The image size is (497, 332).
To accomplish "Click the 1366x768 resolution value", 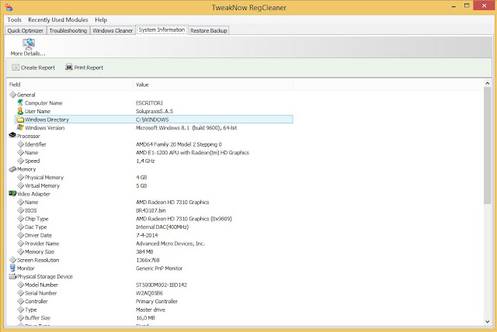I will point(148,260).
